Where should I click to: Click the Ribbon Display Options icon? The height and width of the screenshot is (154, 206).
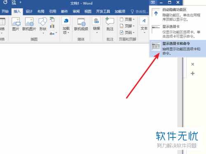[153, 2]
